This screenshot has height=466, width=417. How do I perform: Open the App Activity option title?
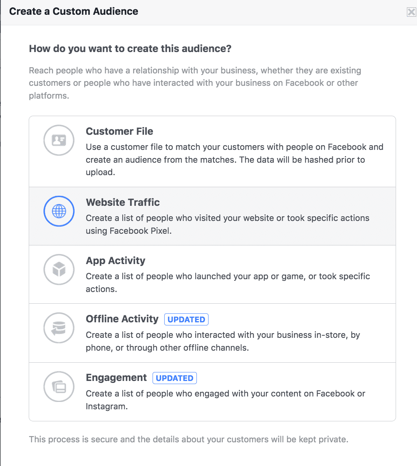(x=116, y=261)
